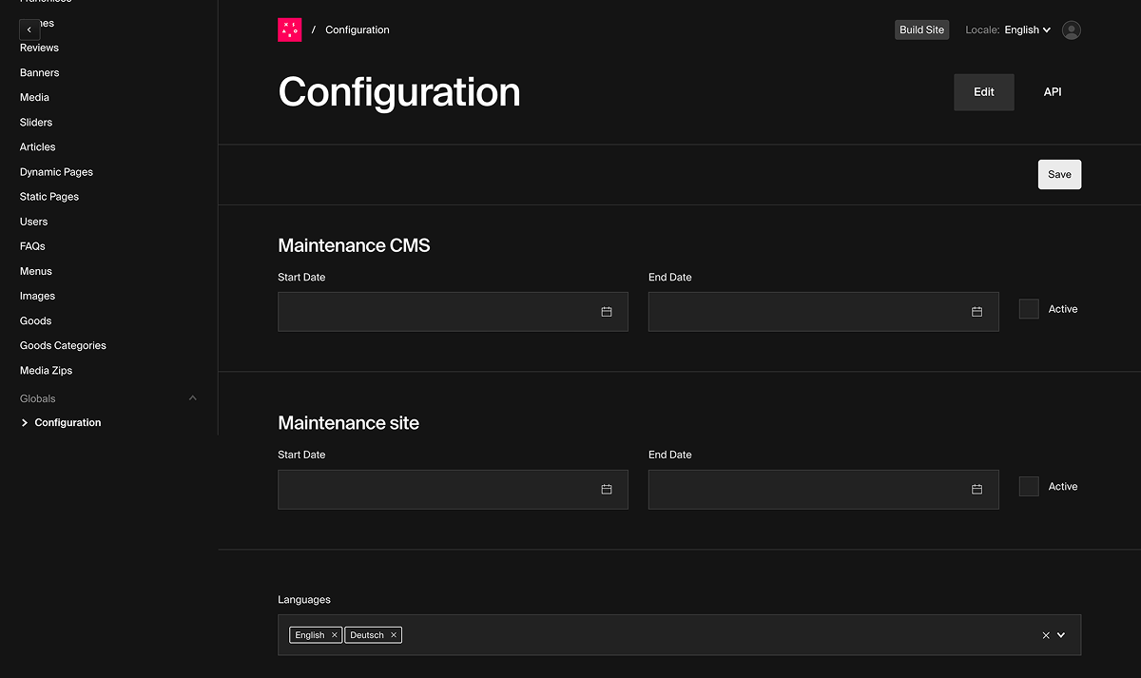Open calendar for Maintenance CMS Start Date

(607, 312)
